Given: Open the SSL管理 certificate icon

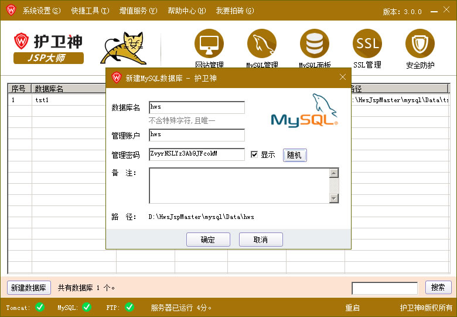Looking at the screenshot, I should point(367,43).
